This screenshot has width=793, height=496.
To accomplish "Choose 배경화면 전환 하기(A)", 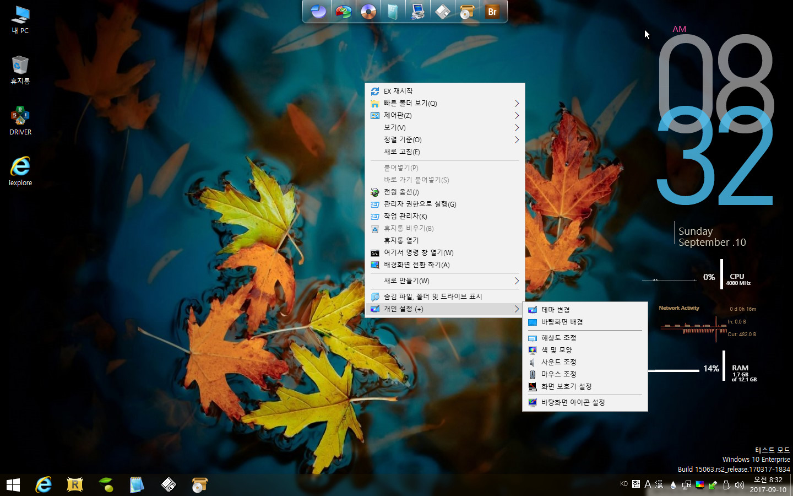I will pos(445,265).
